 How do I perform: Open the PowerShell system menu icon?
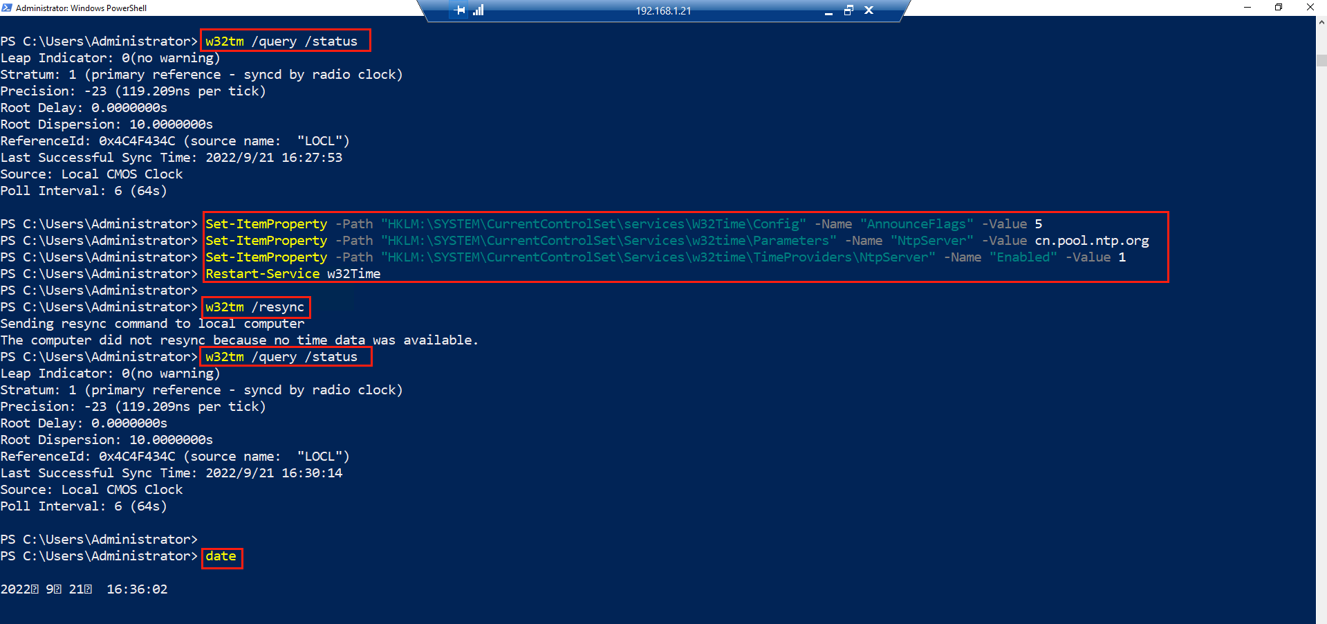8,8
